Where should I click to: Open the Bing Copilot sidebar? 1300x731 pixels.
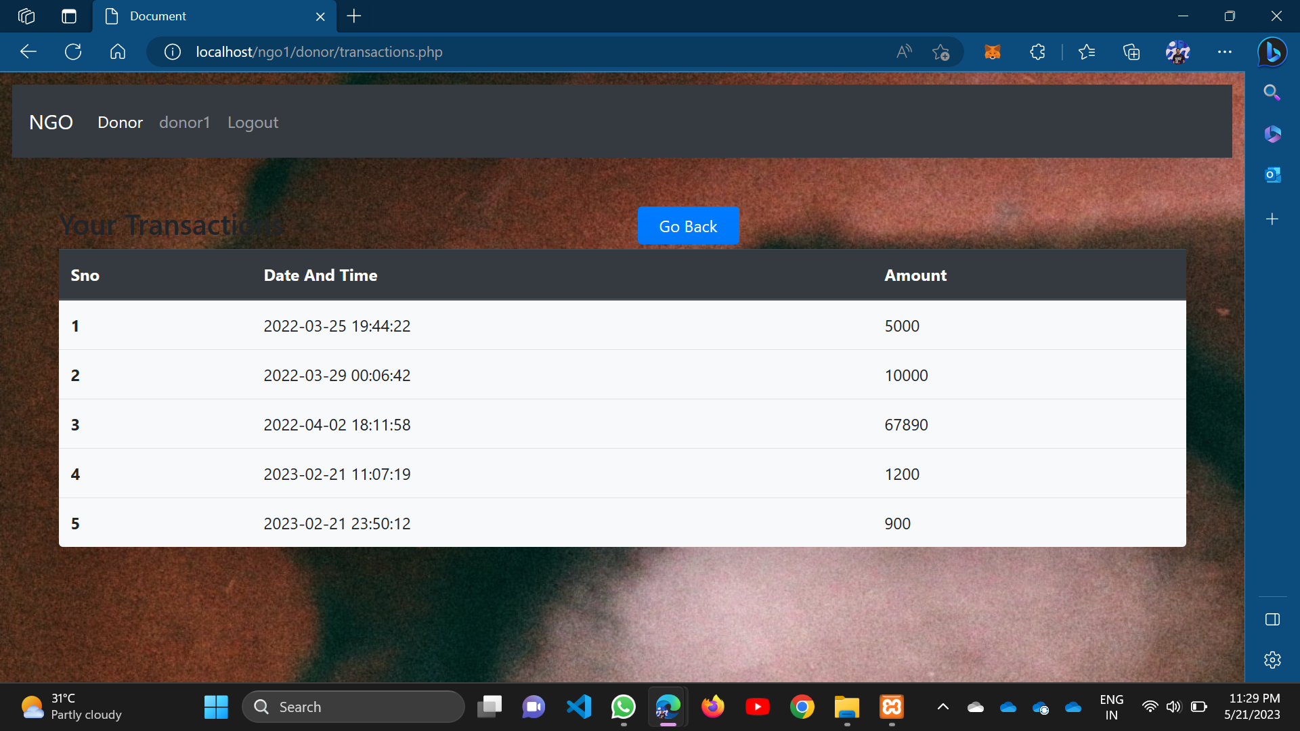[x=1272, y=51]
